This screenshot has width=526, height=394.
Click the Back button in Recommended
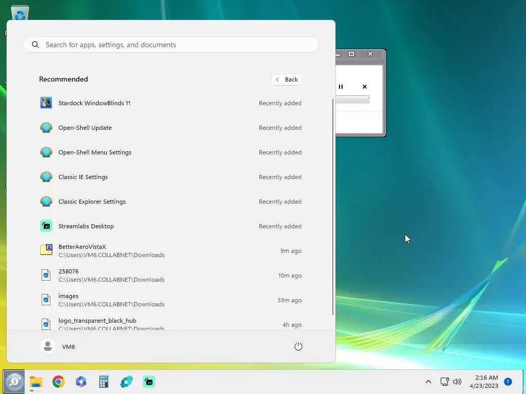[287, 80]
